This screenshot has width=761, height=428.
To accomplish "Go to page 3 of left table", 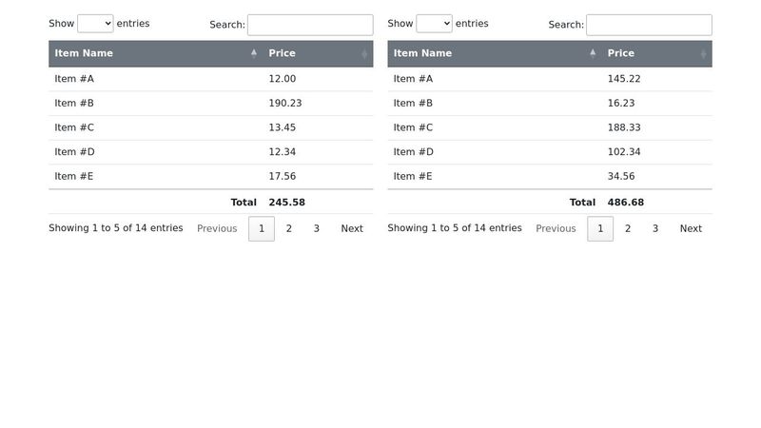I will (317, 228).
